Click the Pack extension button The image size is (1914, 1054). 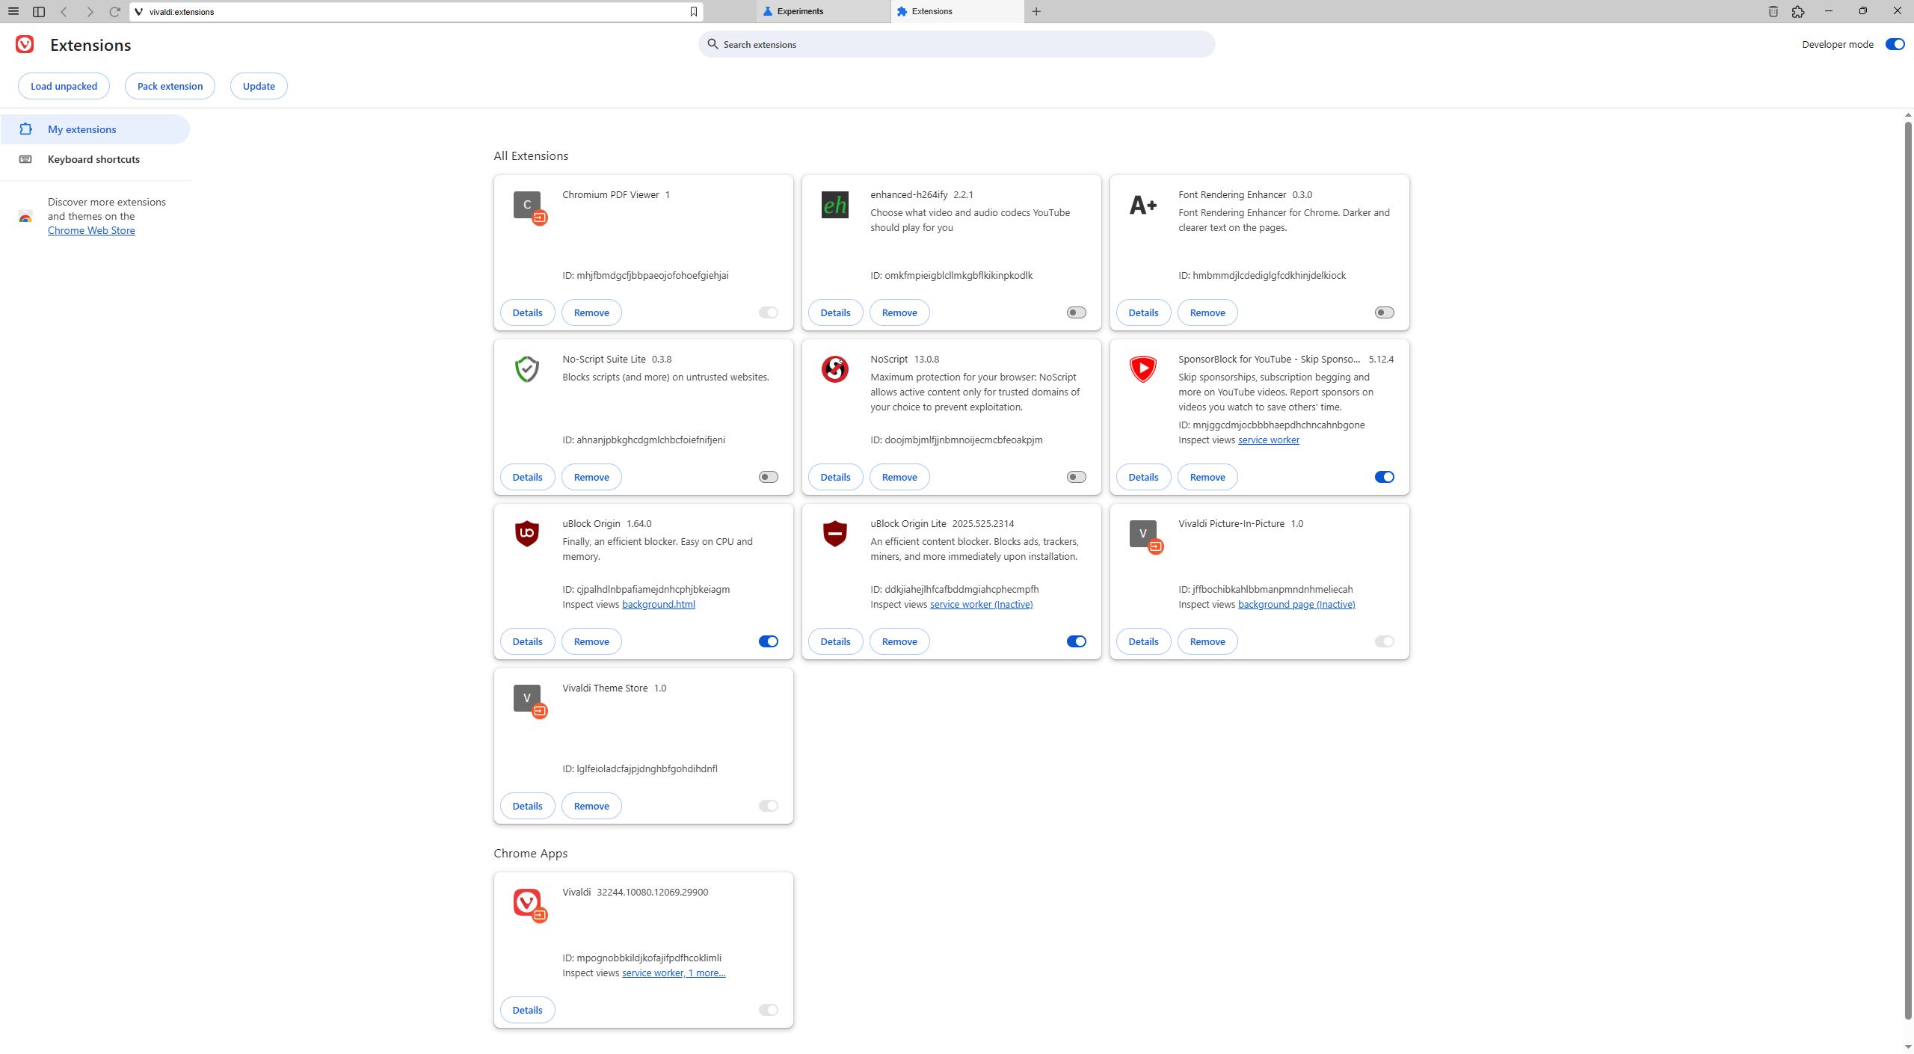(x=170, y=86)
